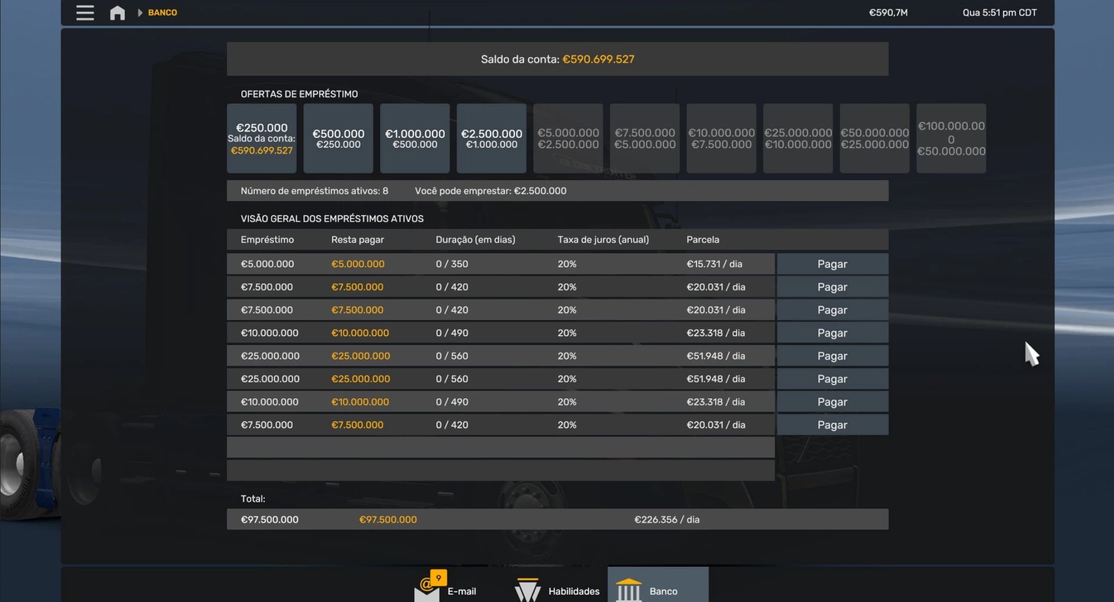Select the Banco tab label
Viewport: 1114px width, 602px height.
coord(663,591)
